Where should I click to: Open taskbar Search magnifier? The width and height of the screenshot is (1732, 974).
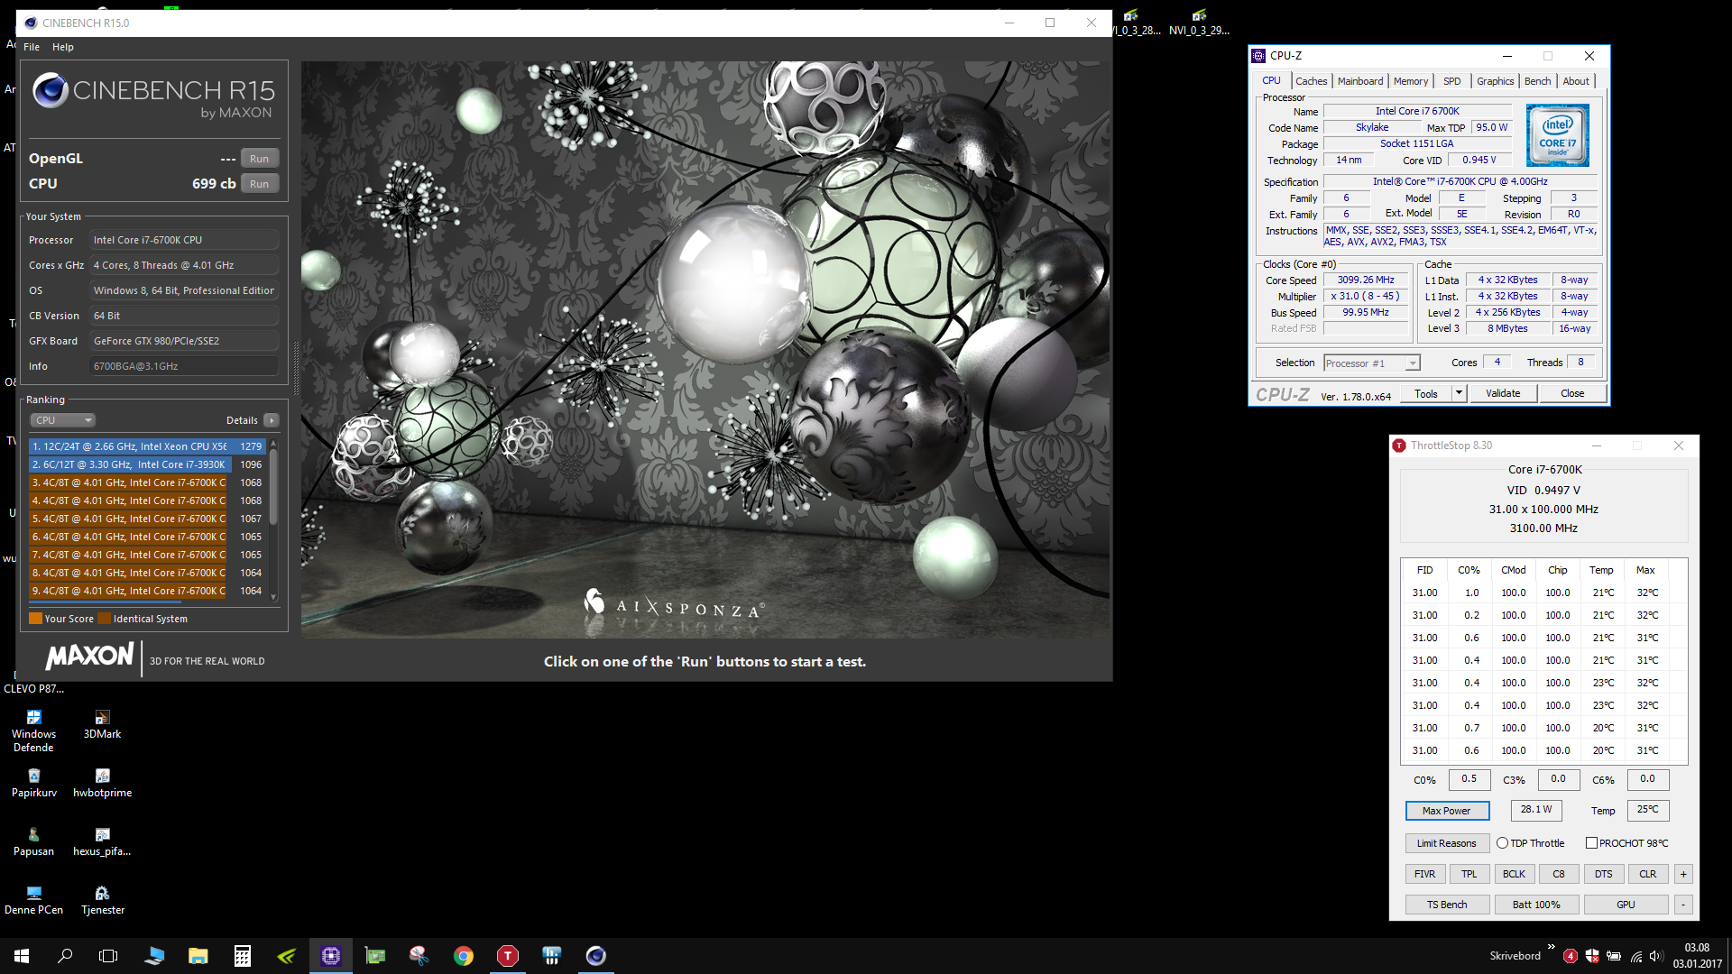tap(65, 956)
